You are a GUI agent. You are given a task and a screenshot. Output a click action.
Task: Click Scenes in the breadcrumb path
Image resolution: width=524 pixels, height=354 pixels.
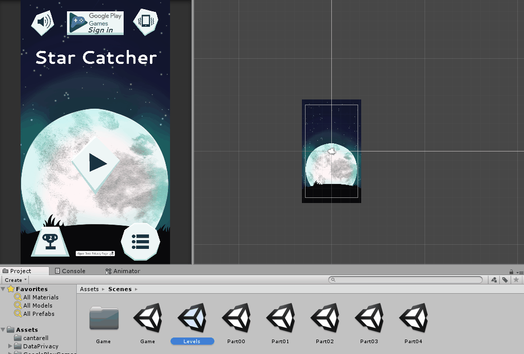pyautogui.click(x=120, y=289)
